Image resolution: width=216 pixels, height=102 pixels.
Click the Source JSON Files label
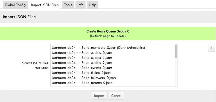35,63
